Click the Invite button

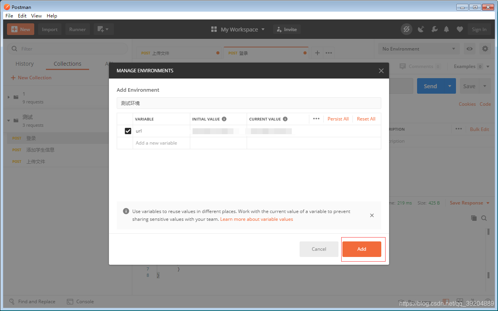(x=287, y=29)
